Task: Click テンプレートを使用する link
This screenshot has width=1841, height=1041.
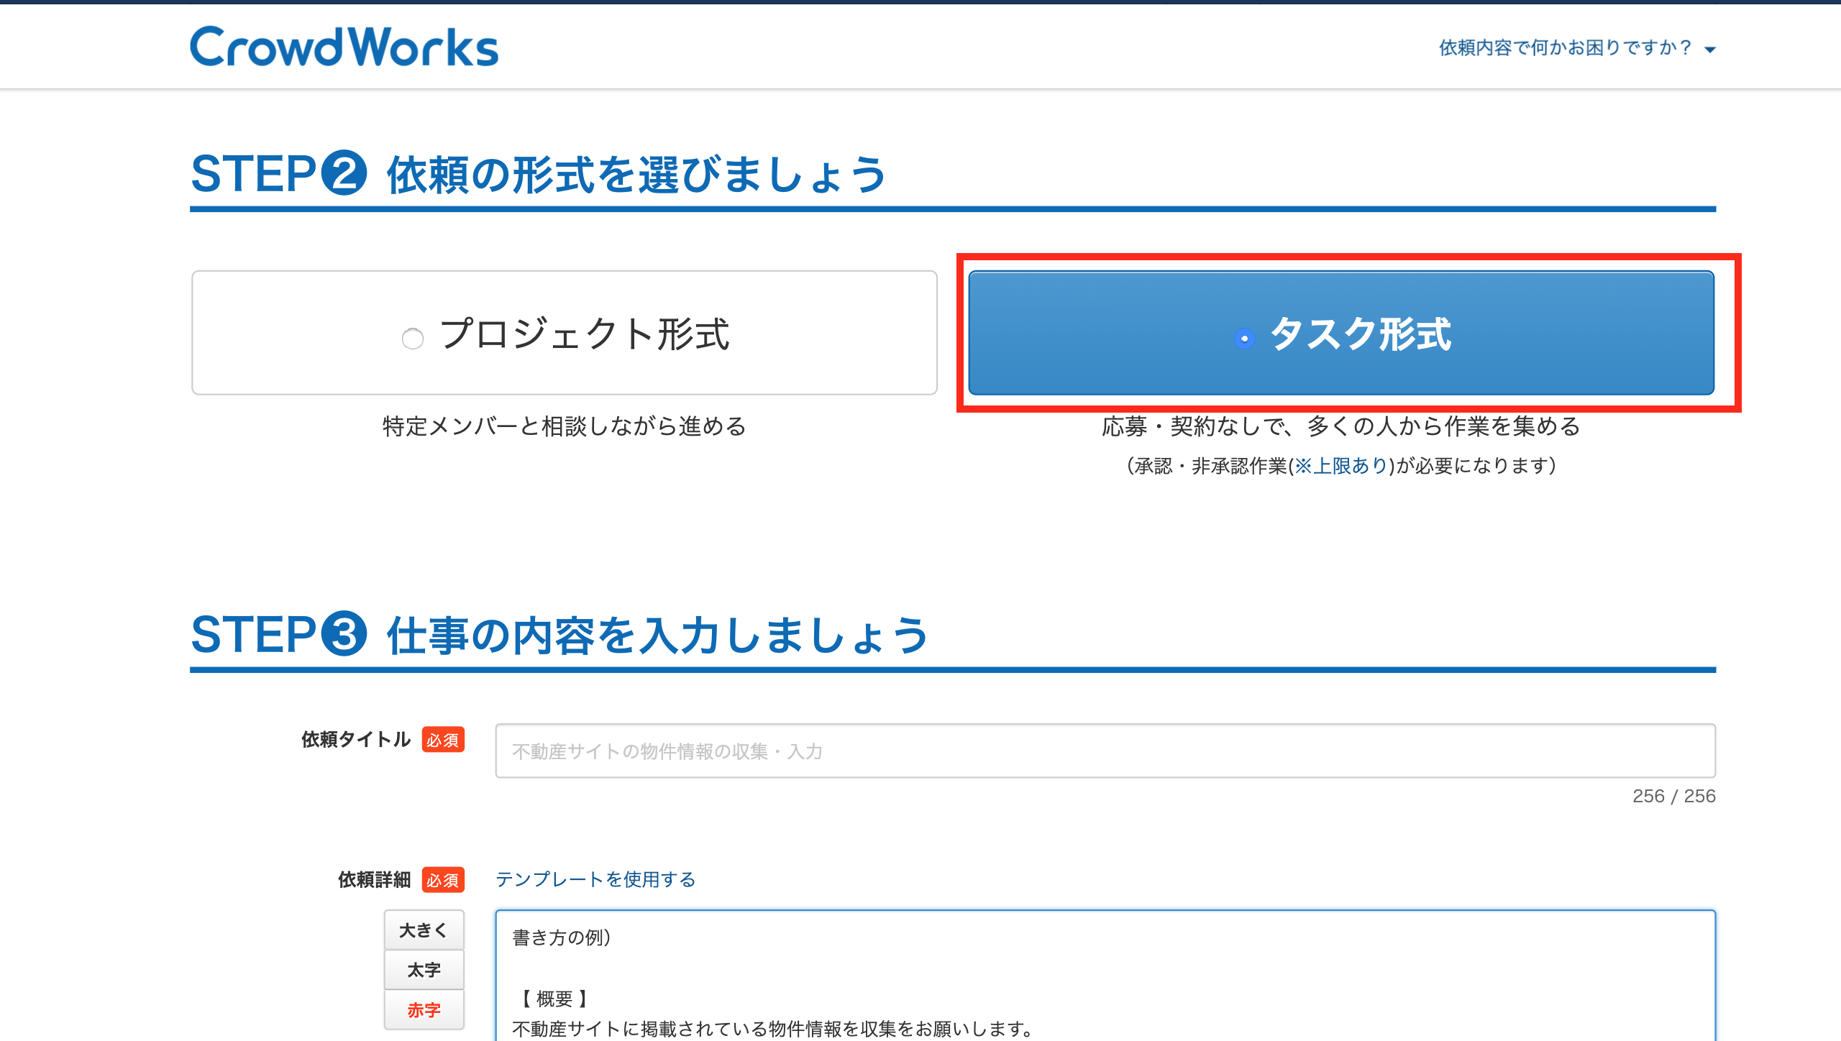Action: click(595, 879)
